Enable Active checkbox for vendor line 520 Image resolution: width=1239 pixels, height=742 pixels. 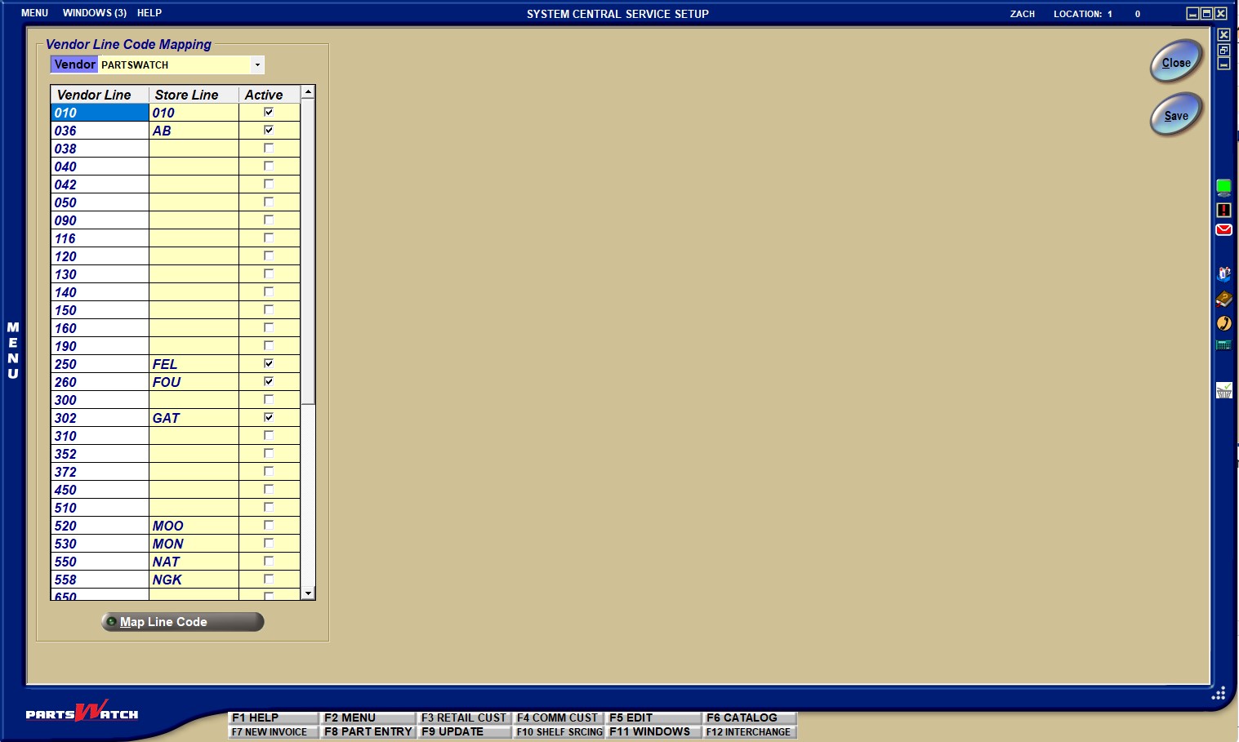click(269, 526)
